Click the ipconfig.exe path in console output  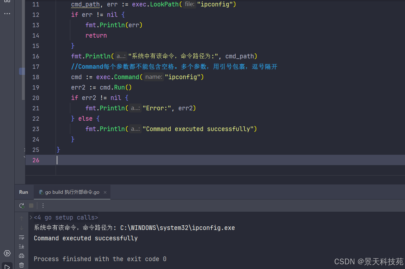tap(178, 228)
